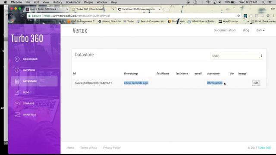Open the Wi-Fi status icon
Screen dimensions: 276x155
208,2
